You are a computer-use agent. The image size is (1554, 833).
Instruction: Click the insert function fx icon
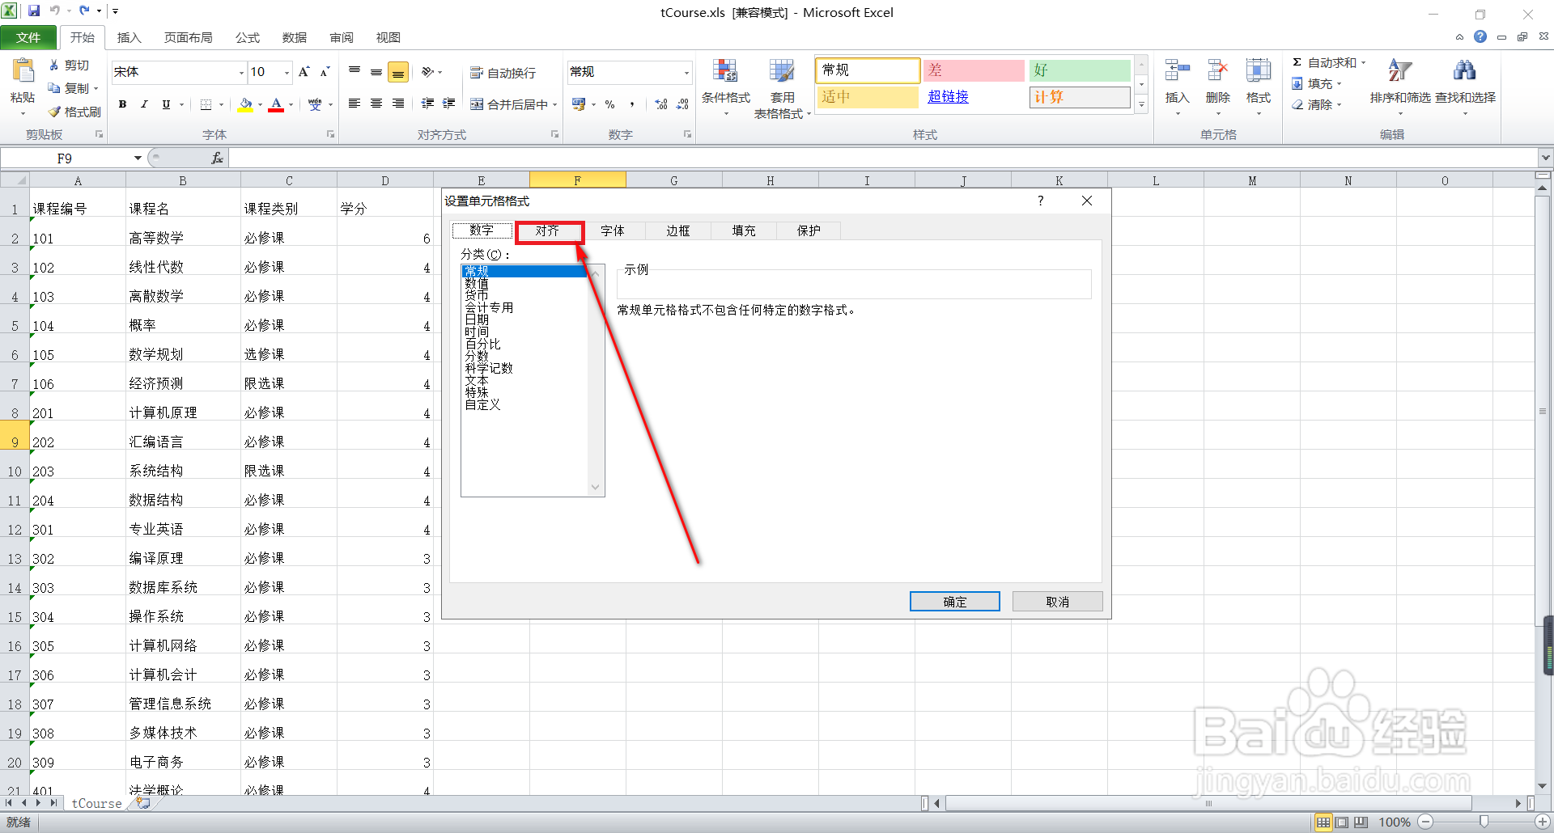coord(217,159)
